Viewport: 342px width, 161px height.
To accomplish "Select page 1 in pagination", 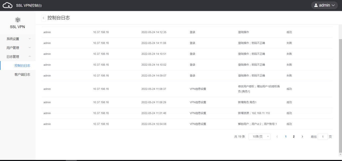I will pos(286,136).
